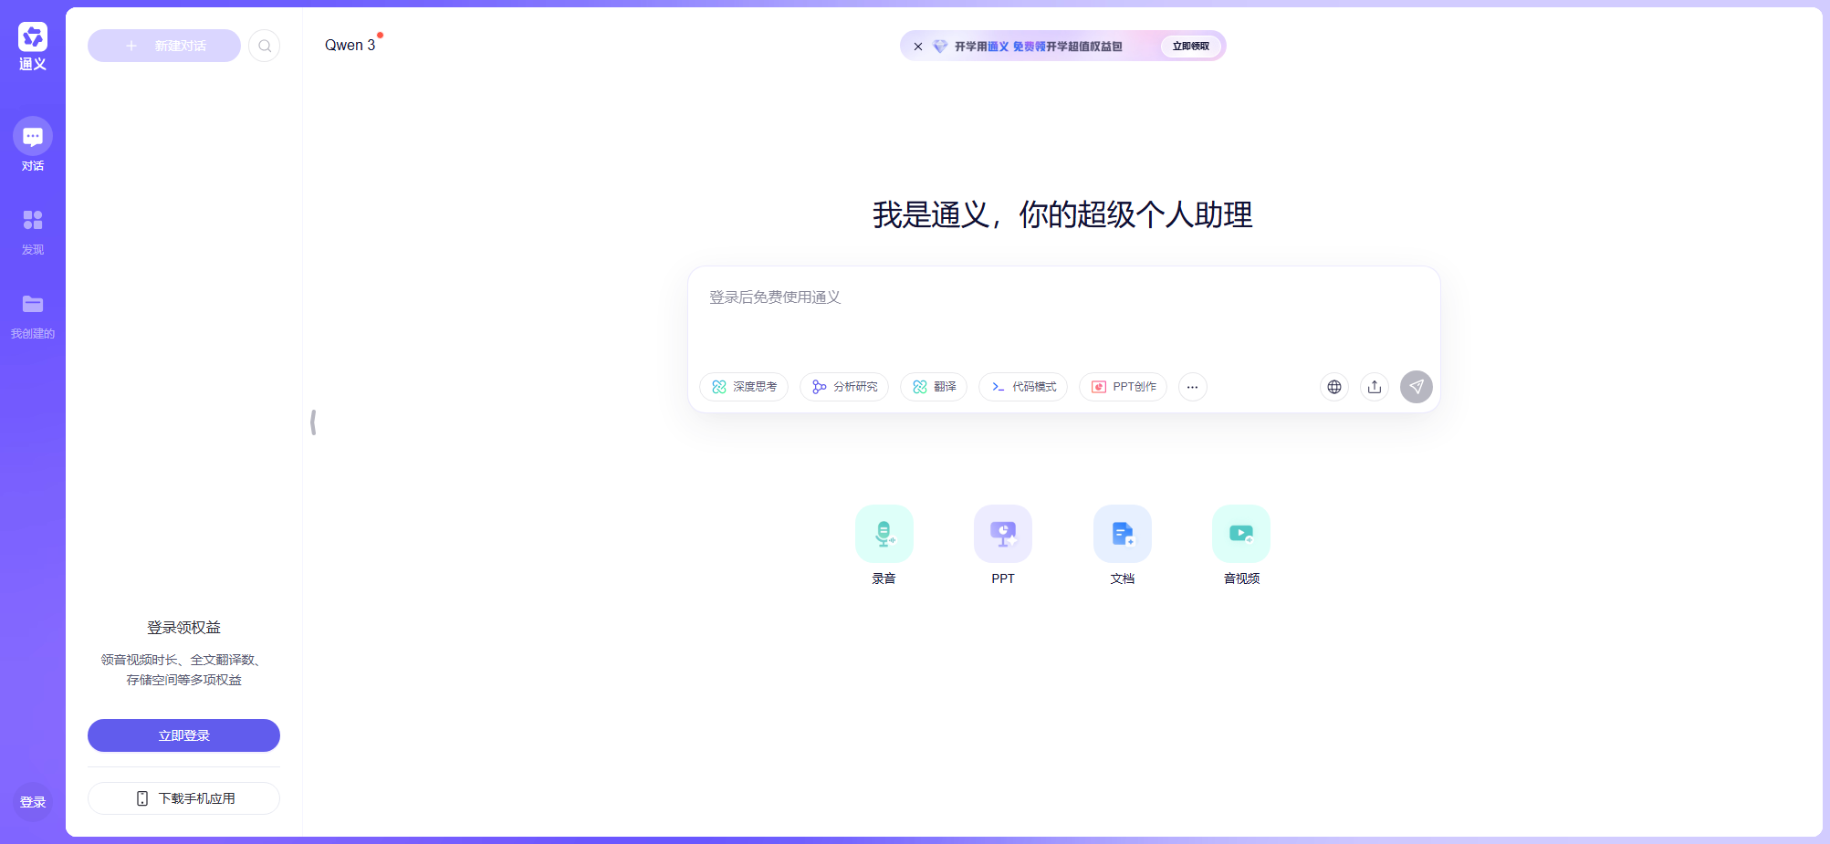Image resolution: width=1830 pixels, height=844 pixels.
Task: Click the 新建对话 new chat button
Action: click(164, 46)
